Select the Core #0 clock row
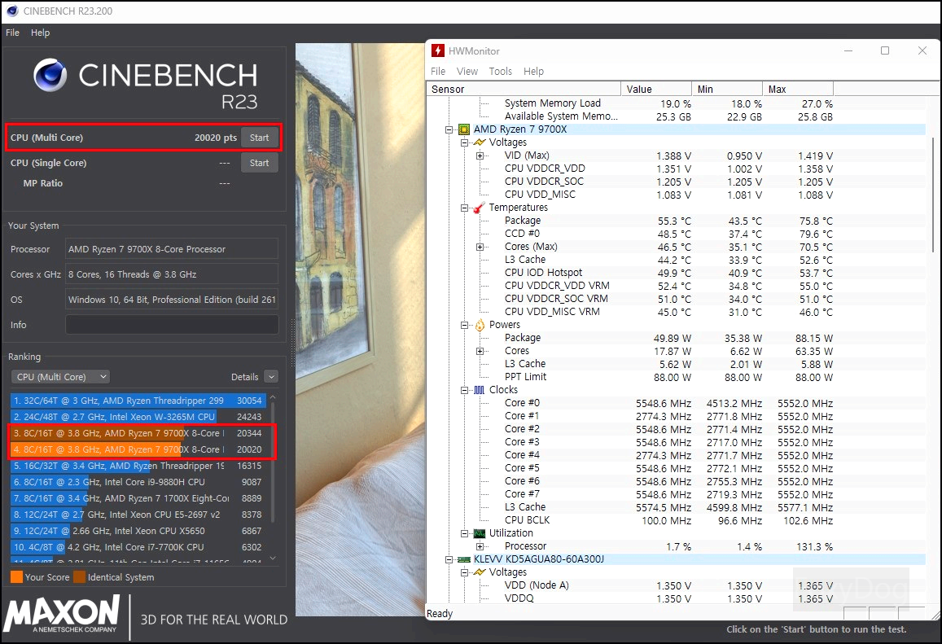The image size is (942, 644). 676,403
